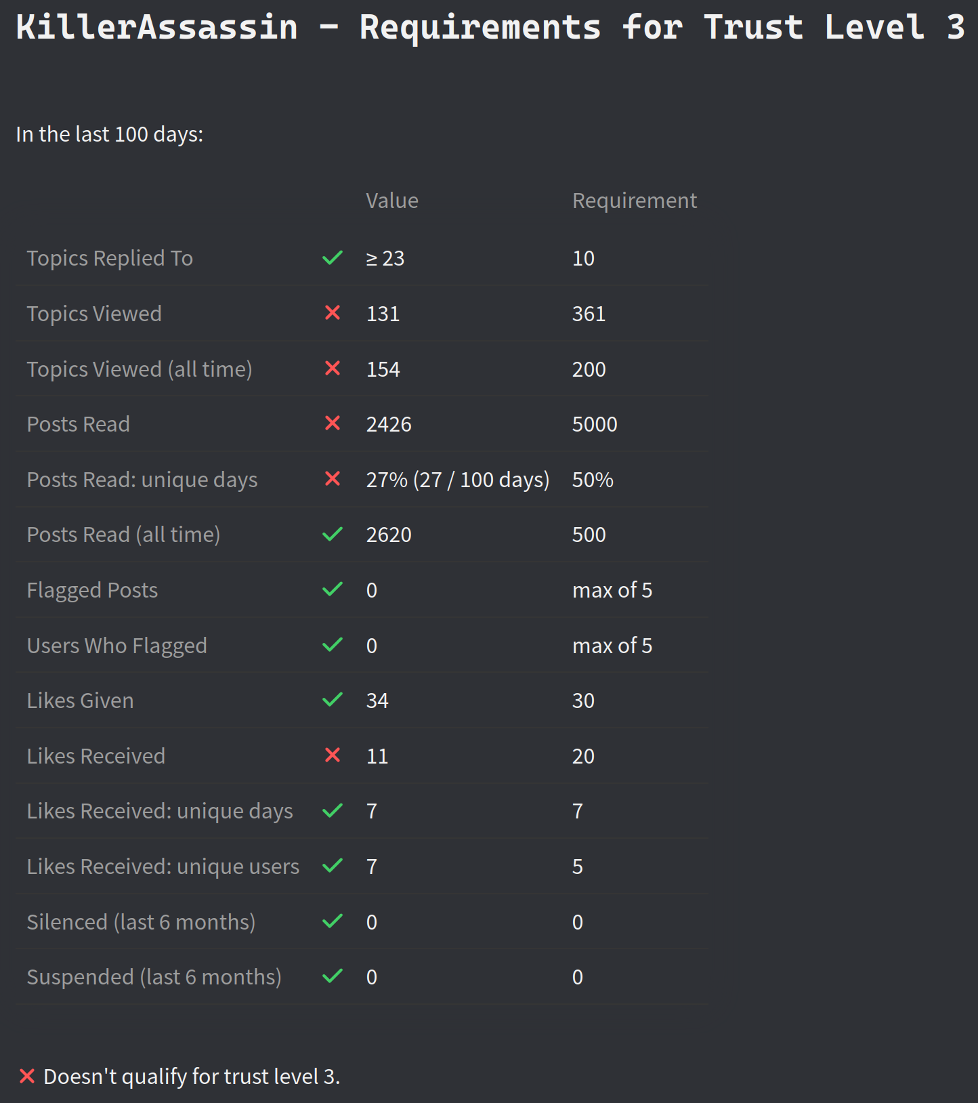Click green checkmark beside Likes Given
The width and height of the screenshot is (978, 1103).
tap(333, 700)
